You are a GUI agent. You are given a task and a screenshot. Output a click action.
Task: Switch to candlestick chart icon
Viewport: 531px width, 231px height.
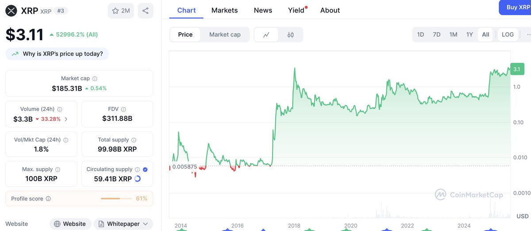291,35
